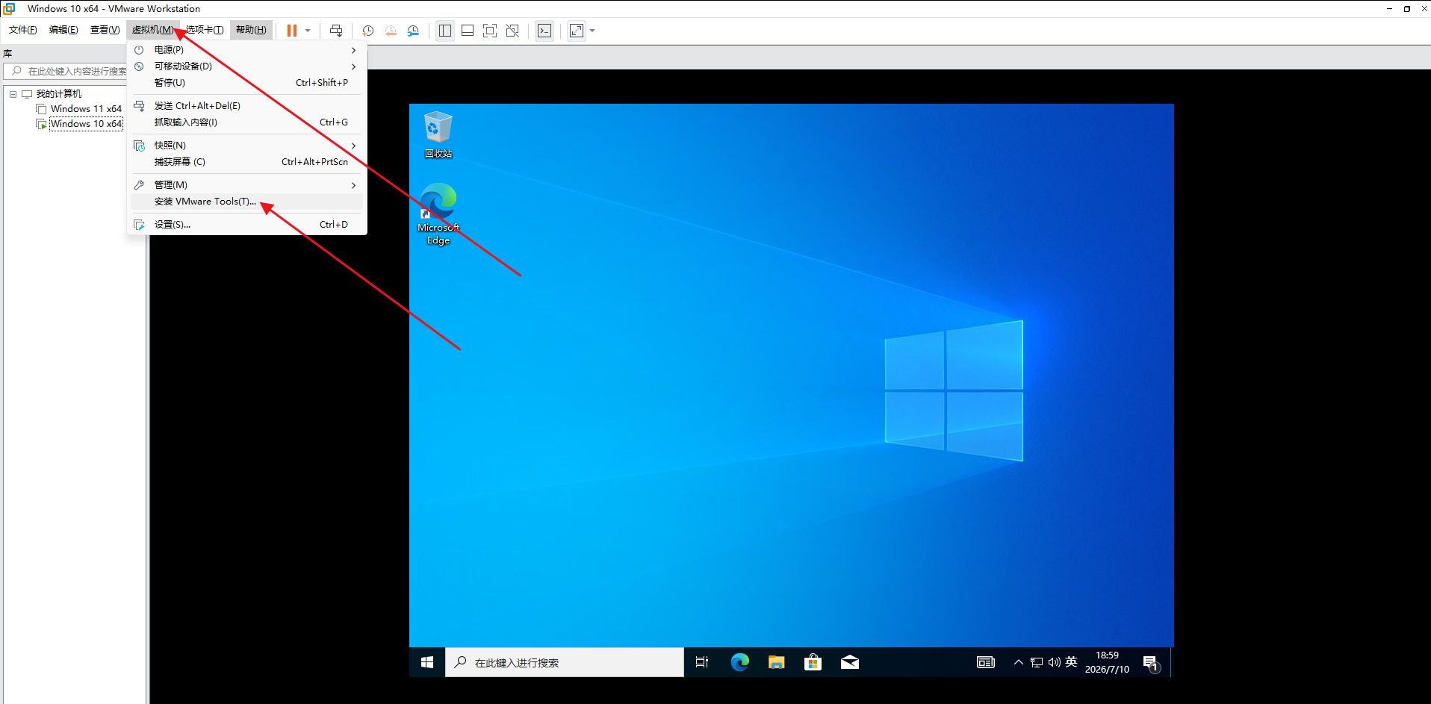Image resolution: width=1431 pixels, height=704 pixels.
Task: Click the 回收站 desktop icon in guest
Action: (438, 135)
